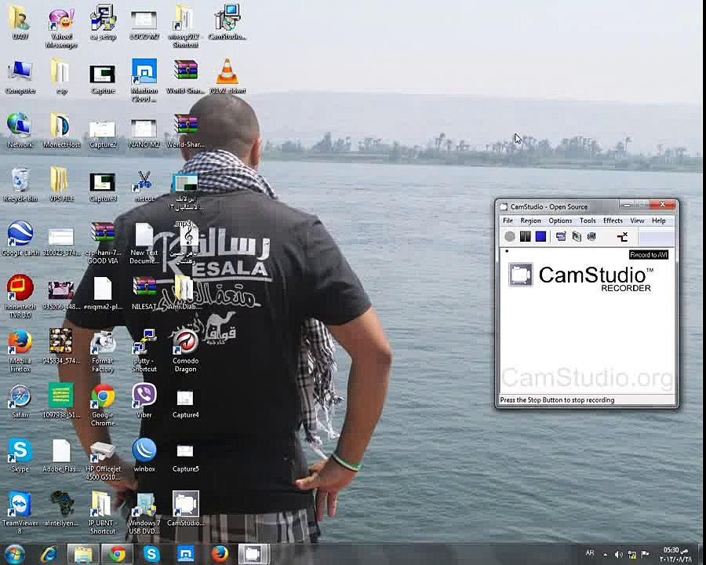Viewport: 706px width, 565px height.
Task: Open Windows Explorer from the taskbar
Action: click(x=83, y=554)
